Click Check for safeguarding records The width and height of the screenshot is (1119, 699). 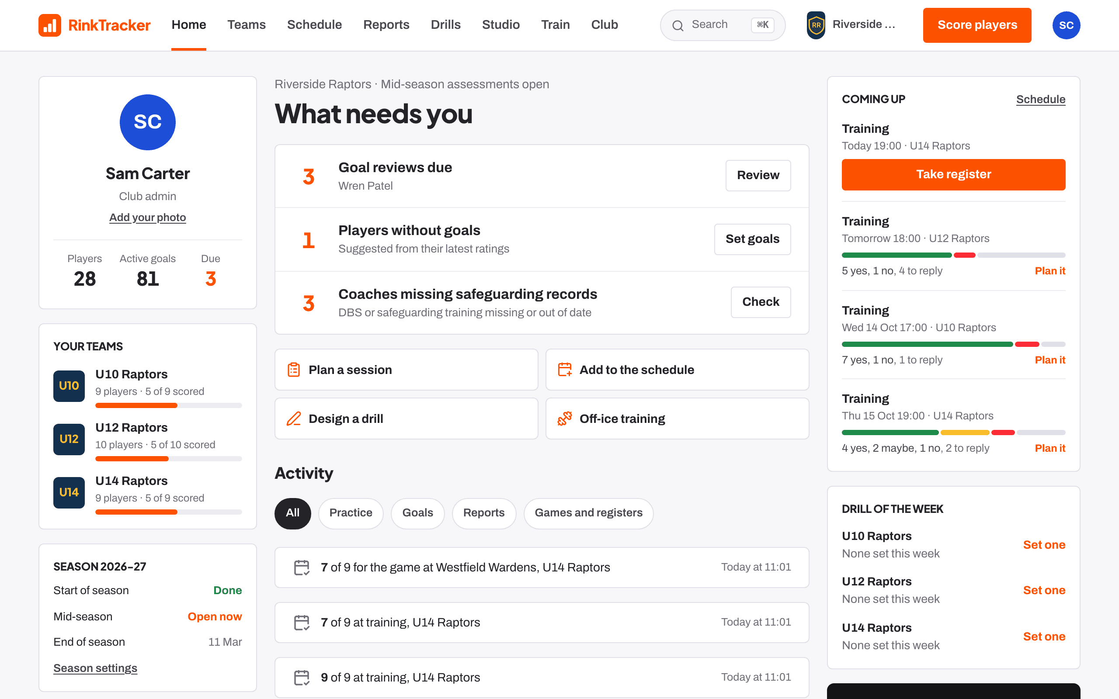[761, 302]
